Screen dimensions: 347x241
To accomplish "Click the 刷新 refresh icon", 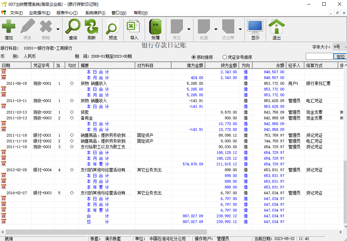I will tap(91, 26).
